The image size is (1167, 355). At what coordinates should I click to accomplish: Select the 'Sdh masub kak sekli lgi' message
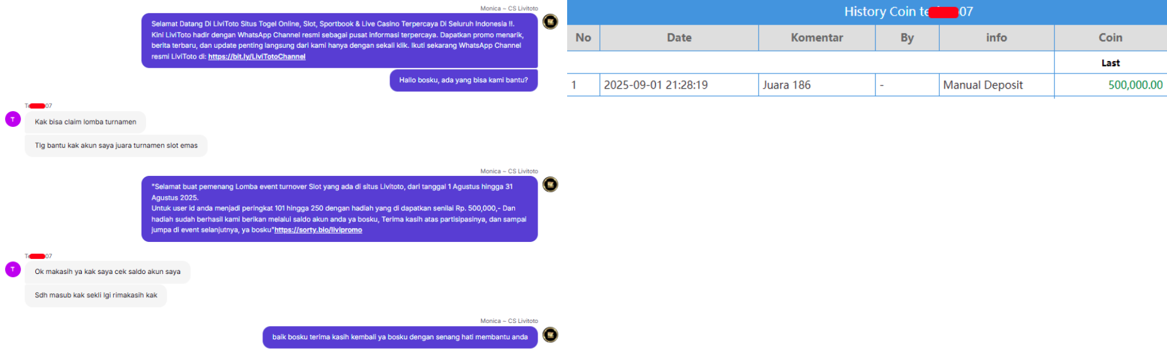click(96, 295)
